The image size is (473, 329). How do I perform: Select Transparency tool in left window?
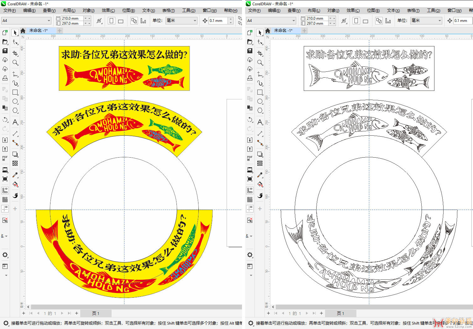tap(15, 163)
